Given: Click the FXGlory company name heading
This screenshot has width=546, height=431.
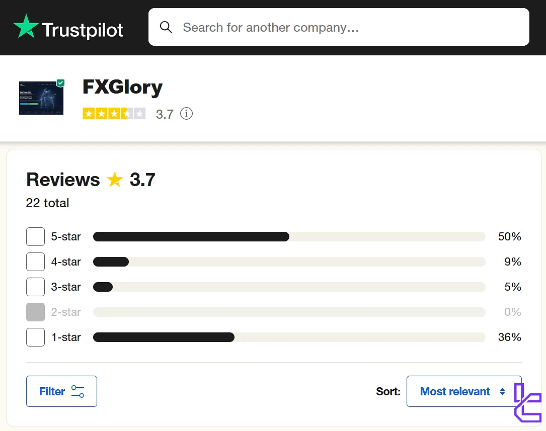Looking at the screenshot, I should pyautogui.click(x=122, y=88).
